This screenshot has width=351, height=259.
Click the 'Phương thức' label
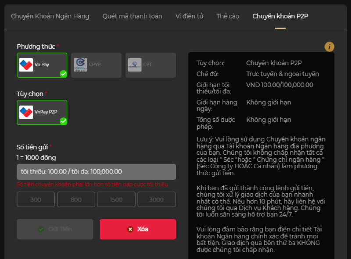click(x=36, y=46)
